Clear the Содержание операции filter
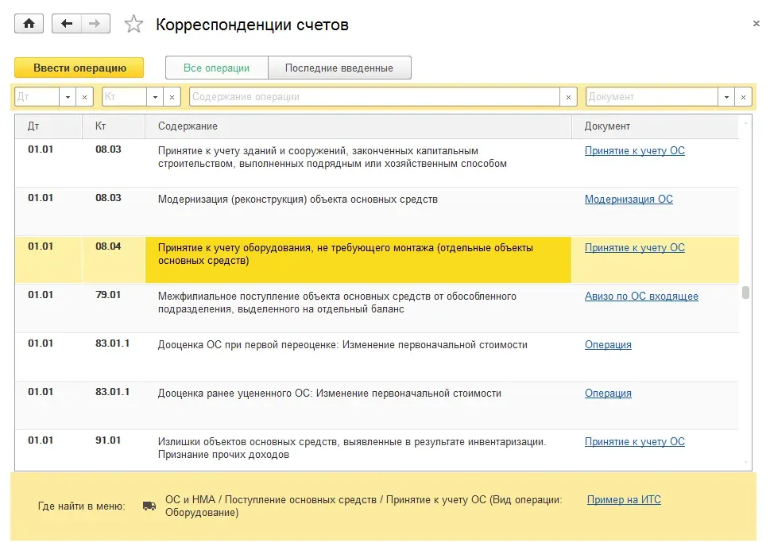770x543 pixels. (x=568, y=95)
